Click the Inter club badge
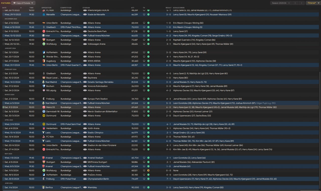The height and width of the screenshot is (191, 321). pyautogui.click(x=44, y=36)
